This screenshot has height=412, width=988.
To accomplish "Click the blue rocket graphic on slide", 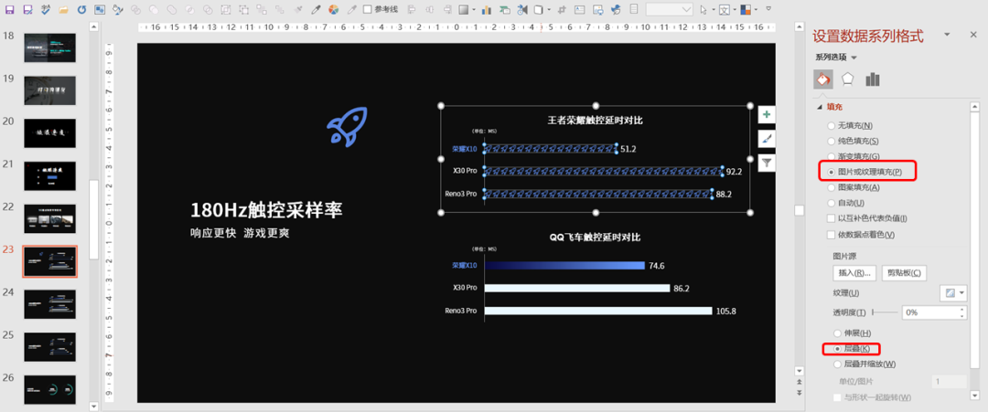I will point(347,126).
